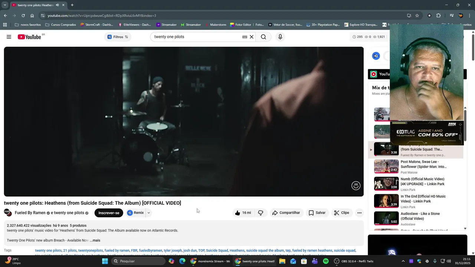This screenshot has height=267, width=475.
Task: Click the tag 'Suicide Squad'
Action: pos(217,251)
